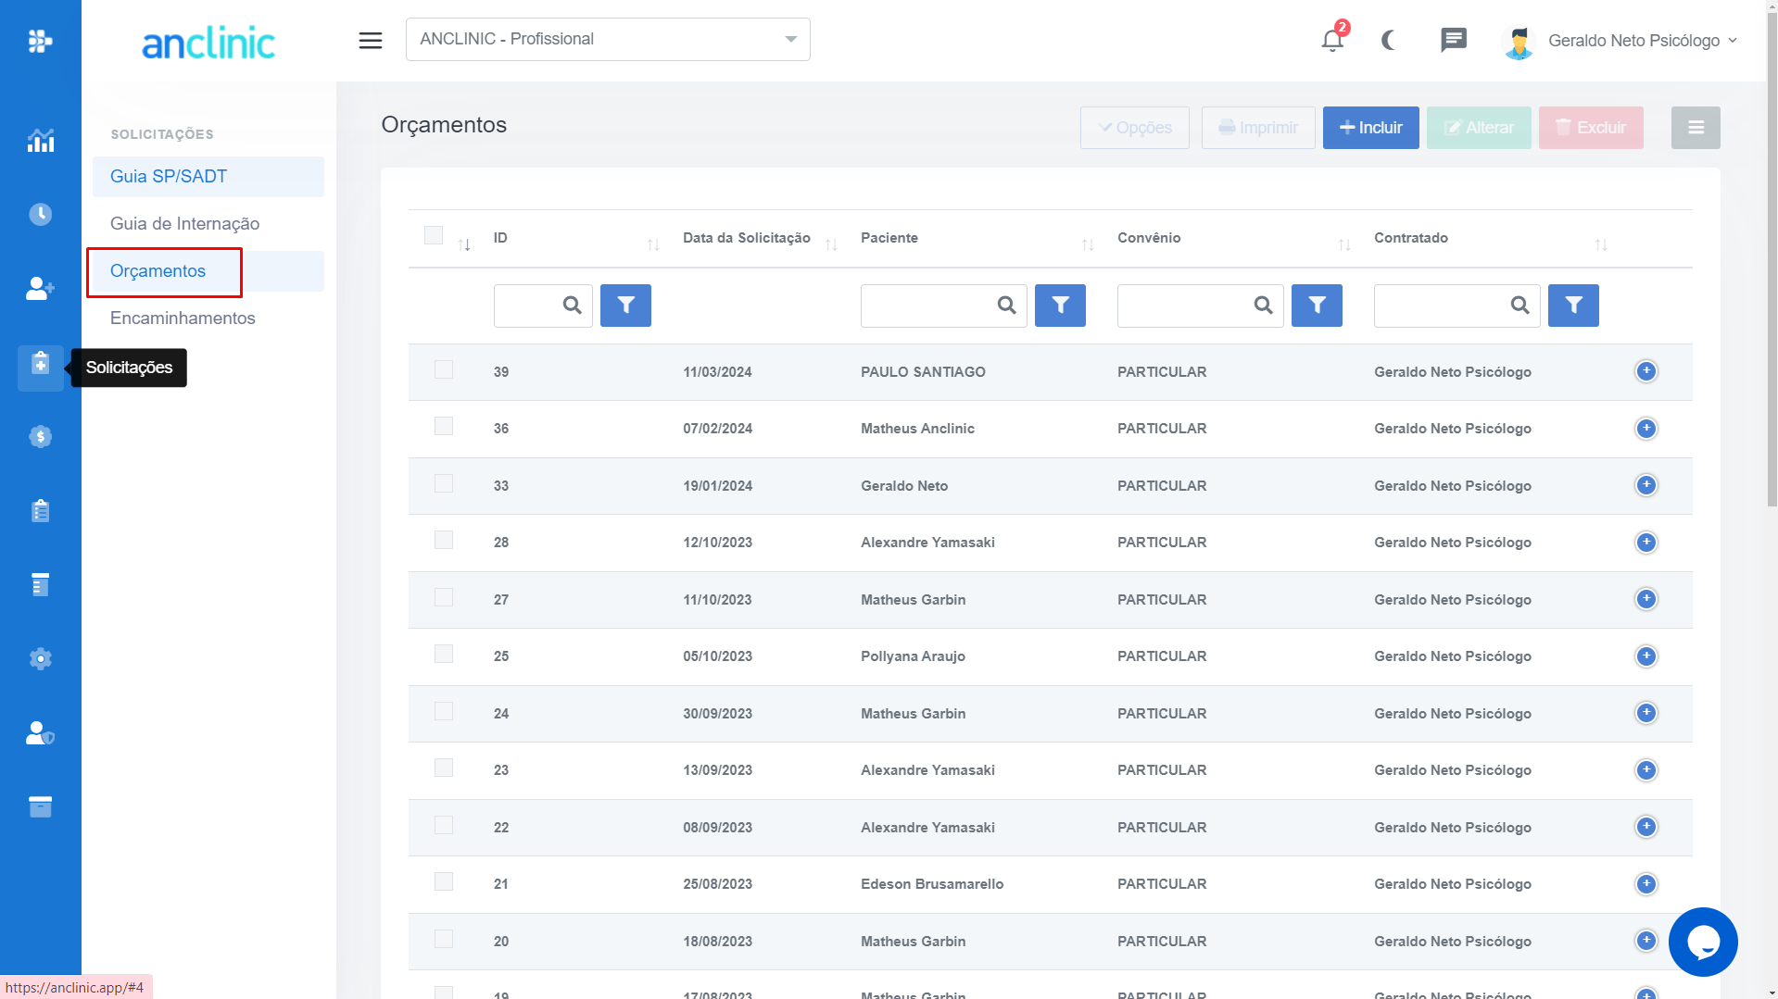1778x999 pixels.
Task: Open the gray list menu button near Excluir
Action: (x=1696, y=128)
